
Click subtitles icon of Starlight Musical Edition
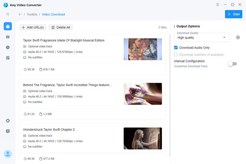(25, 58)
